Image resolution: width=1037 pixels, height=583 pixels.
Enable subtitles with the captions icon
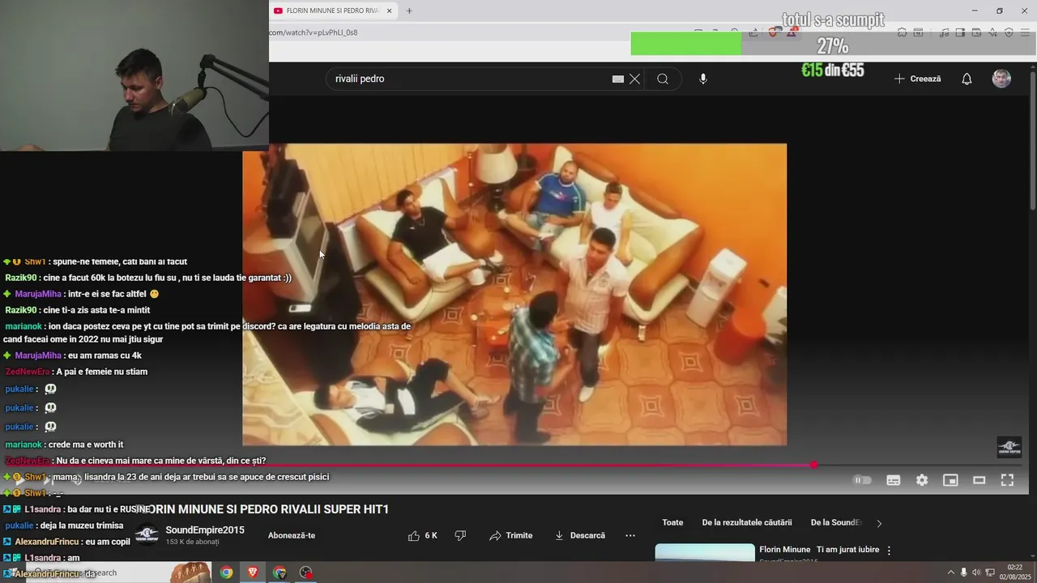[x=894, y=480]
